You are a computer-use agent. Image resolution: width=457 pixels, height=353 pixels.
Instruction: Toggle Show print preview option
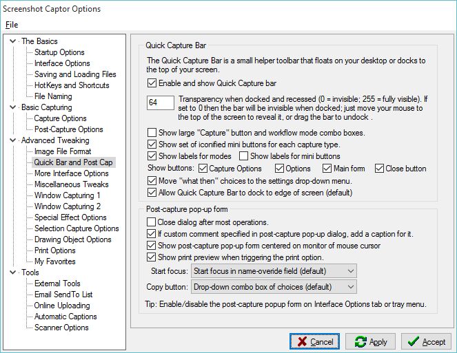151,257
